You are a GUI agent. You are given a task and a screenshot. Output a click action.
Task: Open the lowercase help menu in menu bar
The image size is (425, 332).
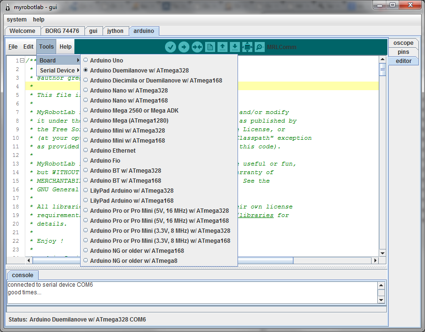pyautogui.click(x=39, y=20)
